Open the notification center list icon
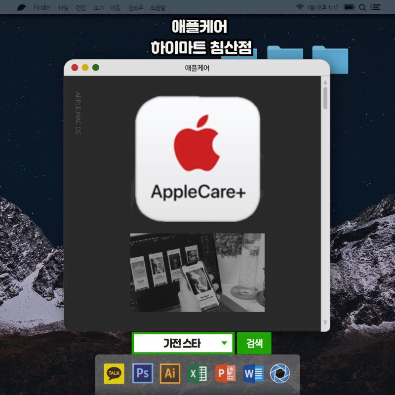395x395 pixels. [375, 7]
